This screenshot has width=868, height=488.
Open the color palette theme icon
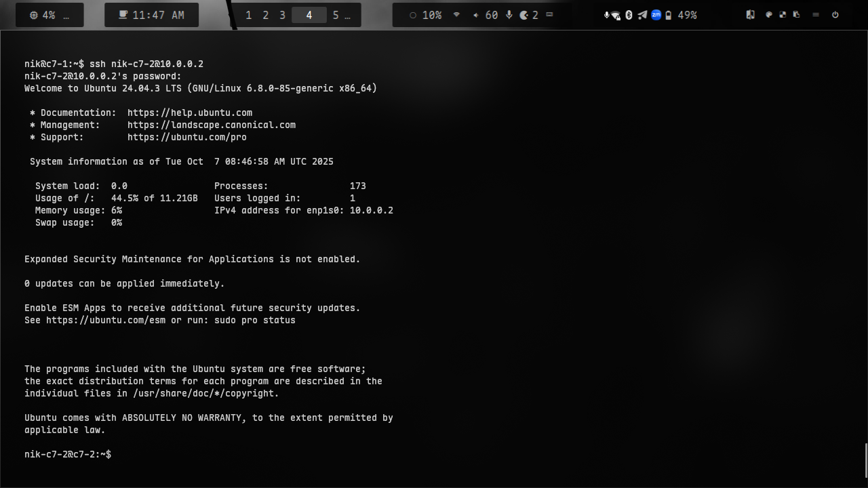coord(769,15)
